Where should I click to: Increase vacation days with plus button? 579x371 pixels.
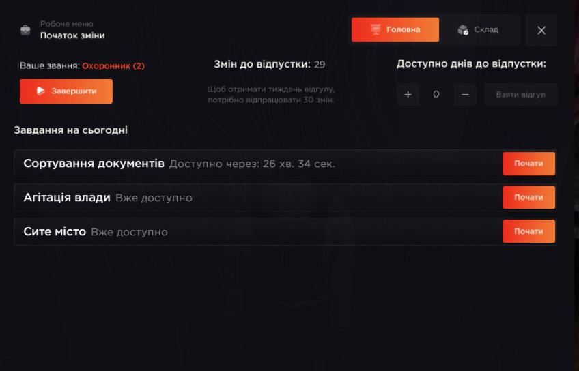coord(408,95)
